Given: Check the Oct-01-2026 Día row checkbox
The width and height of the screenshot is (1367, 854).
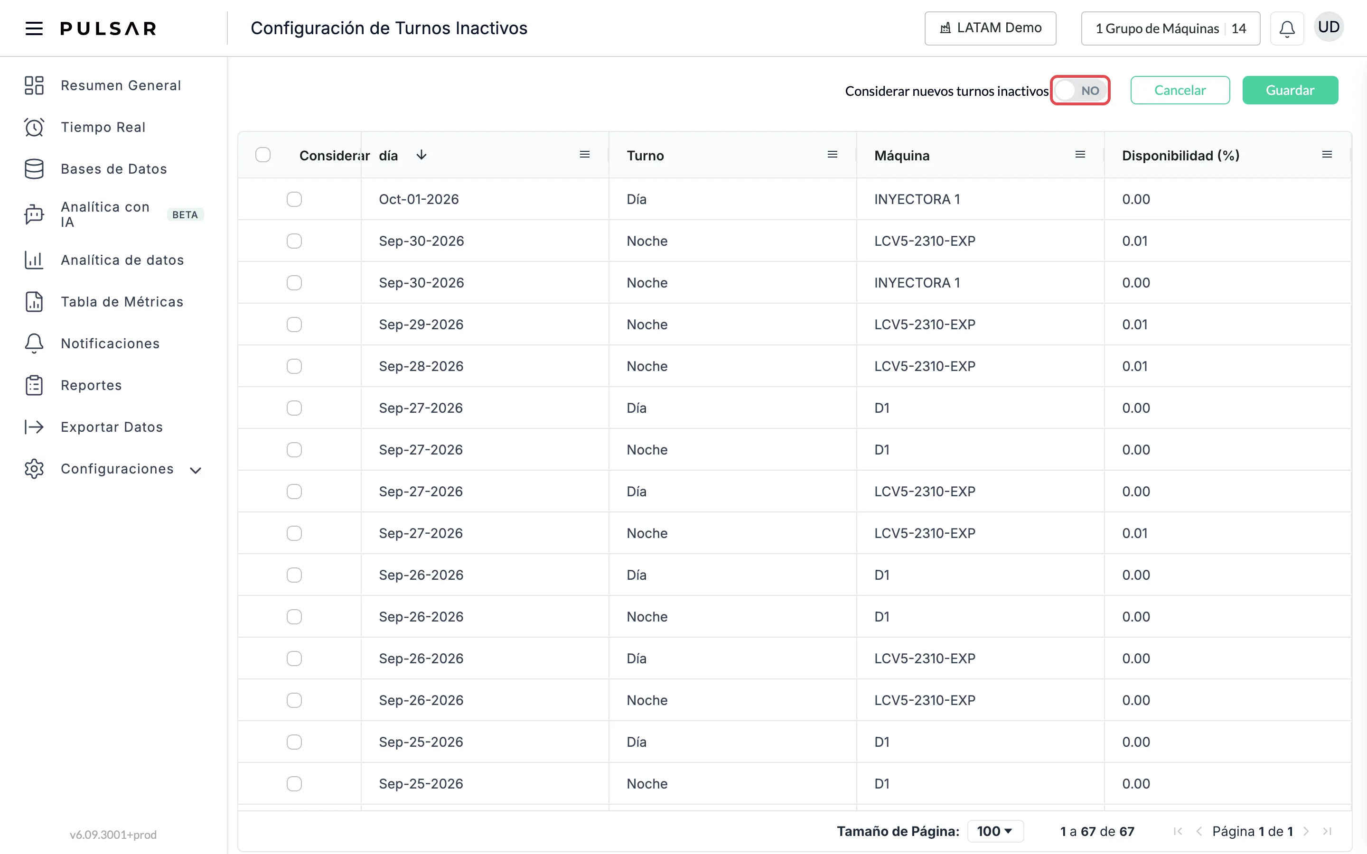Looking at the screenshot, I should pos(294,199).
